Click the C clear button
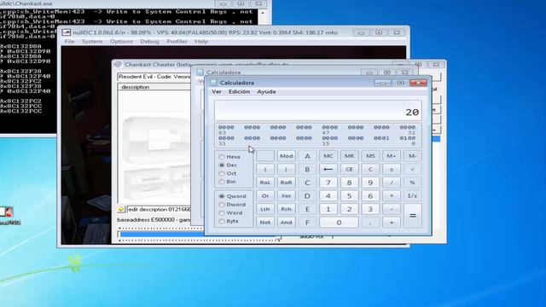Image resolution: width=546 pixels, height=307 pixels. pyautogui.click(x=370, y=169)
